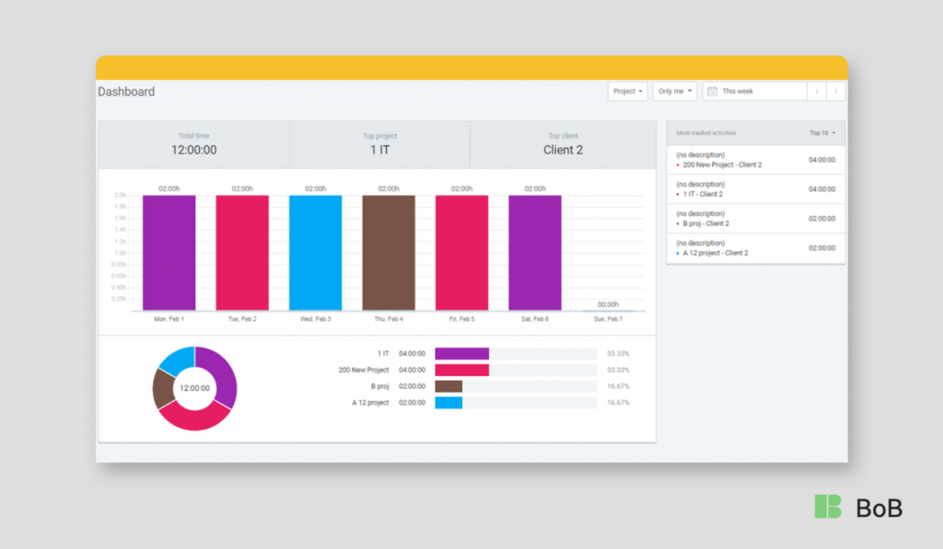Click the calendar icon in date picker
The image size is (943, 549).
point(712,91)
